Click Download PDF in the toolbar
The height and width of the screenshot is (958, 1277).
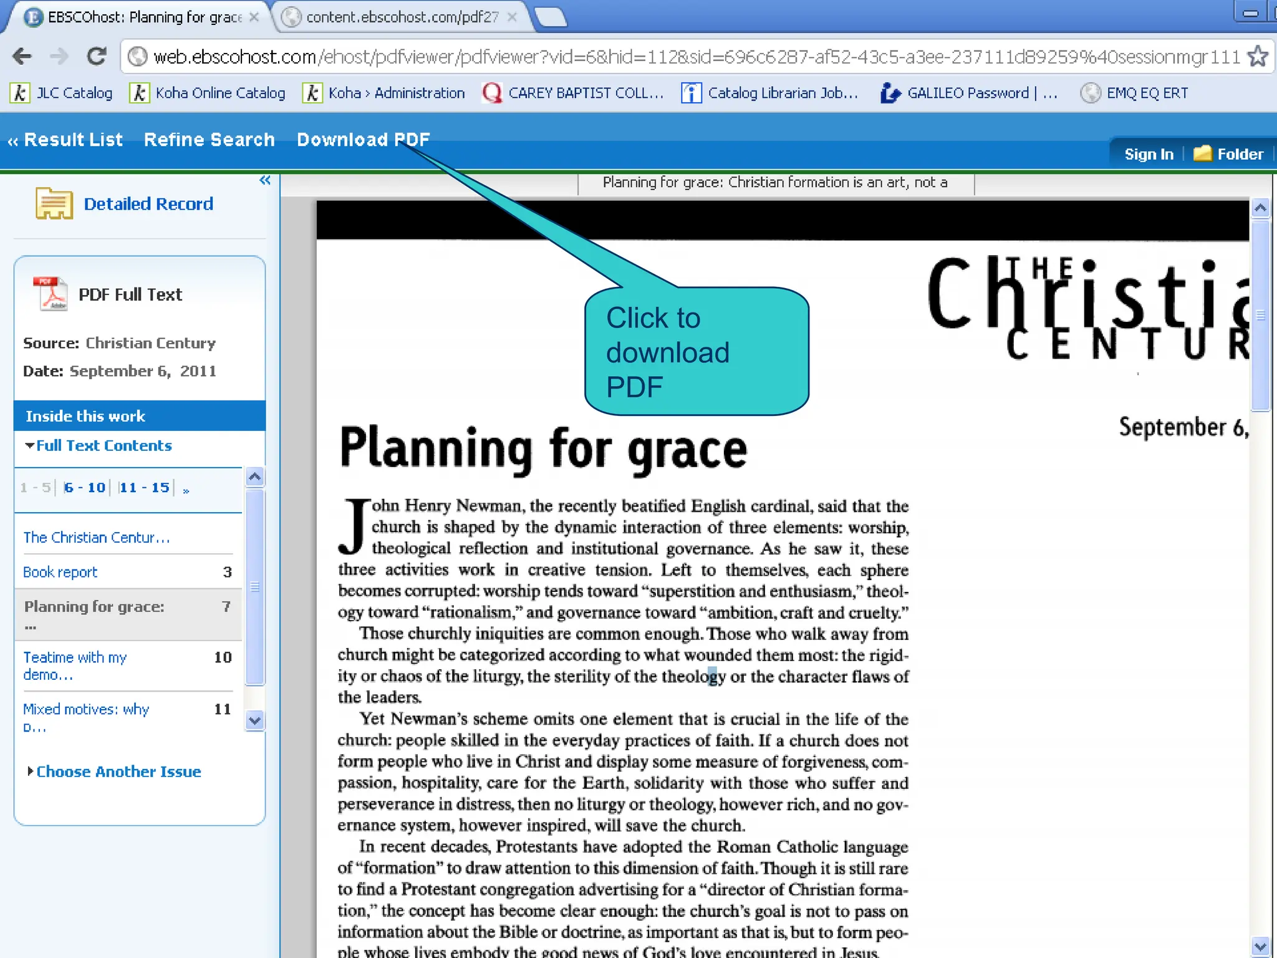(x=364, y=140)
